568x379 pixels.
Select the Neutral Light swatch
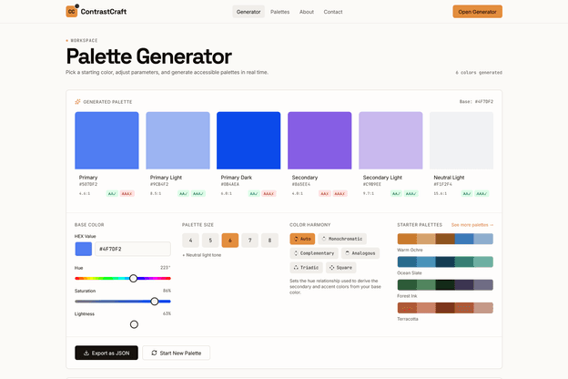click(461, 140)
